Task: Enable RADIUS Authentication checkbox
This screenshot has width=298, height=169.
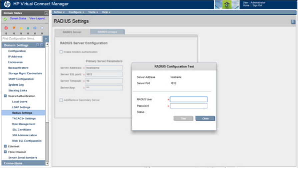Action: click(x=61, y=52)
